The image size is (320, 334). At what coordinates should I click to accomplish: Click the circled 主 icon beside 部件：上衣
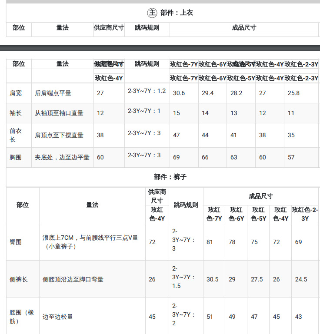pos(152,13)
